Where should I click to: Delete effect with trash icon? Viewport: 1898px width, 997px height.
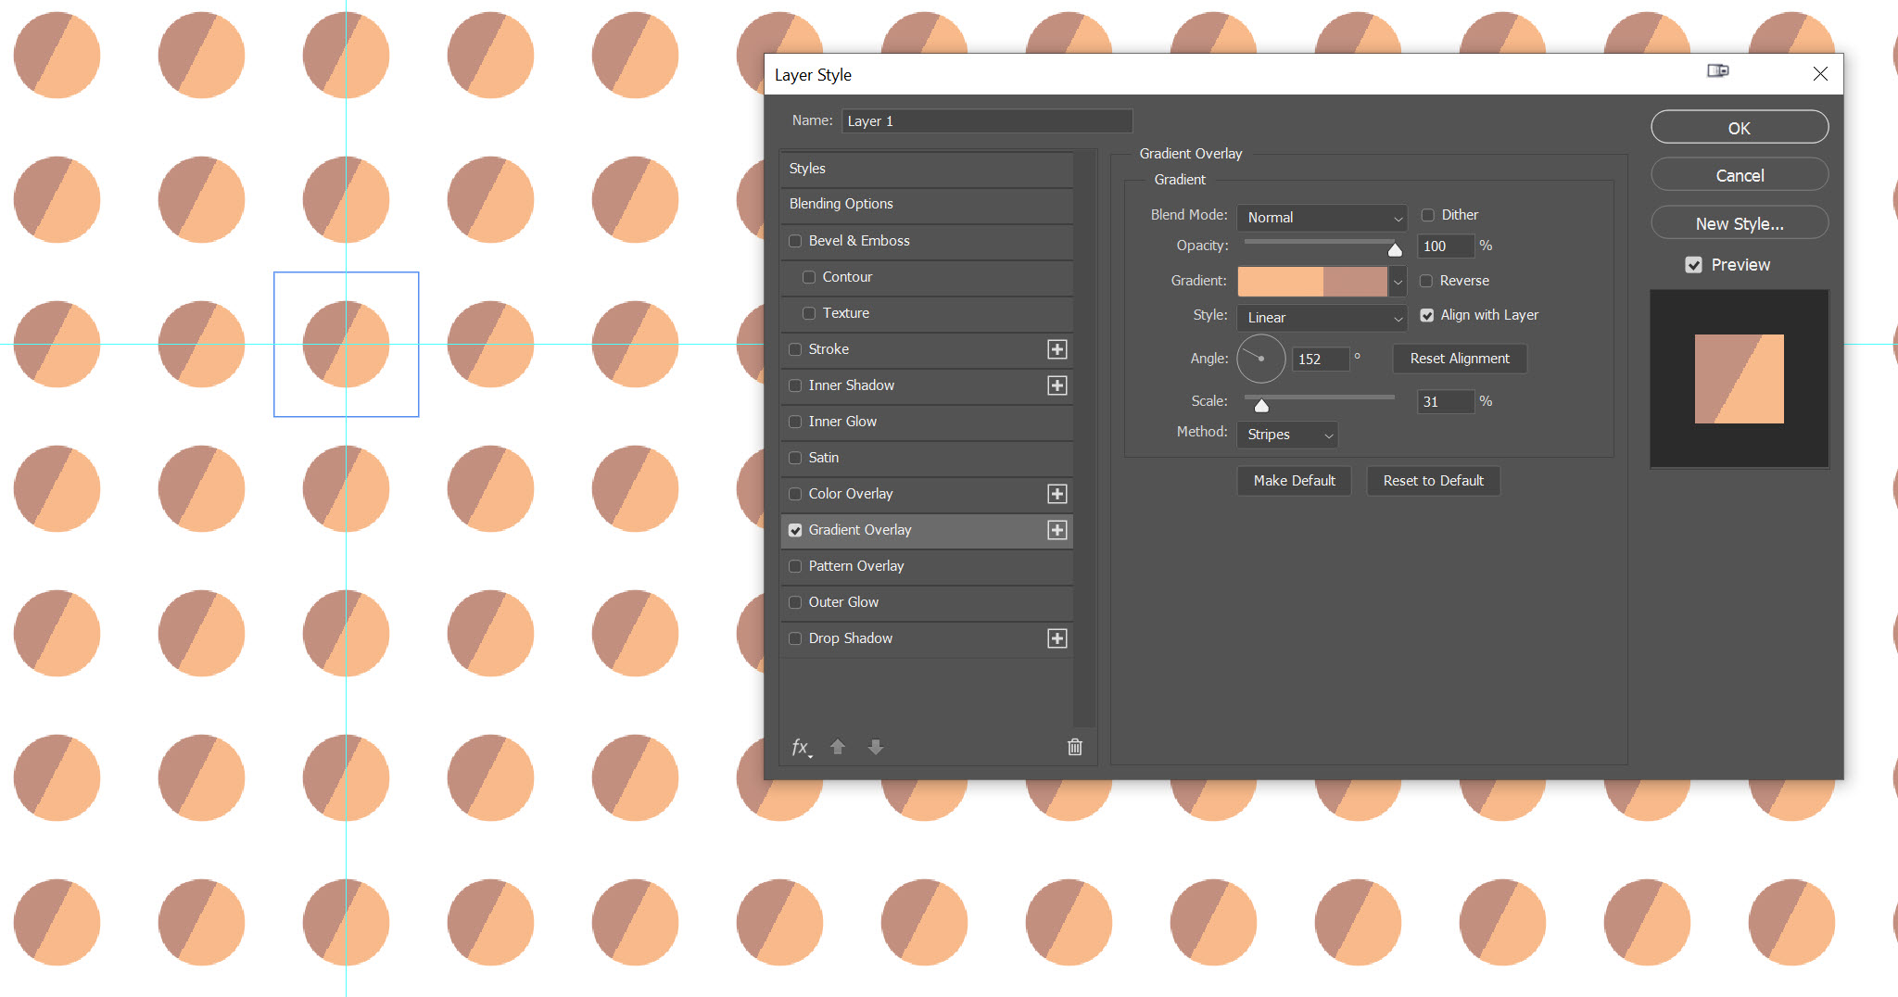[1075, 747]
